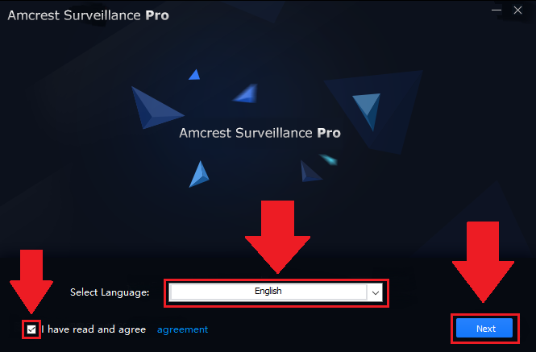Click the Amcrest Surveillance Pro title bar text

coord(88,15)
